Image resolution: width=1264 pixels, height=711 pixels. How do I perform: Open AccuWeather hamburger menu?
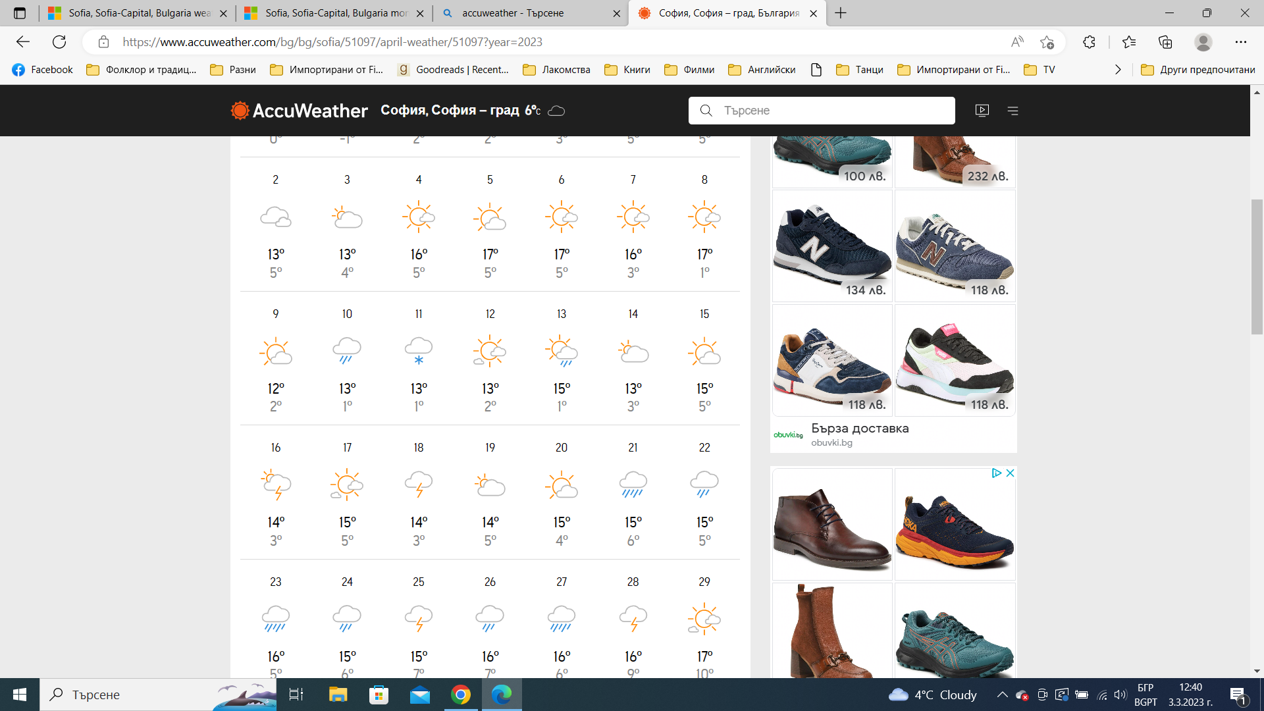click(x=1013, y=111)
